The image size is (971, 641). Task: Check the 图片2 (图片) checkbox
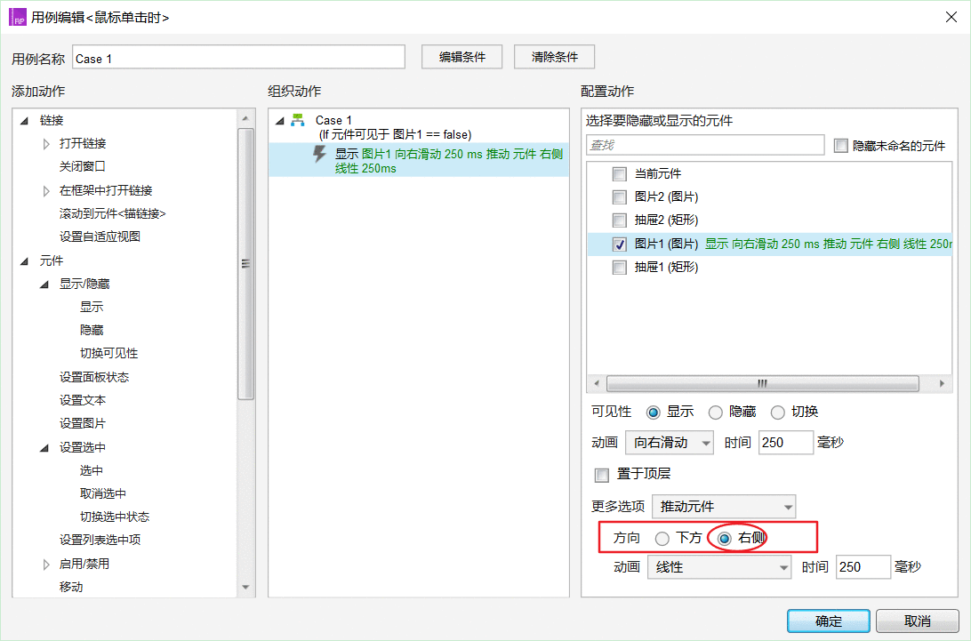coord(619,197)
